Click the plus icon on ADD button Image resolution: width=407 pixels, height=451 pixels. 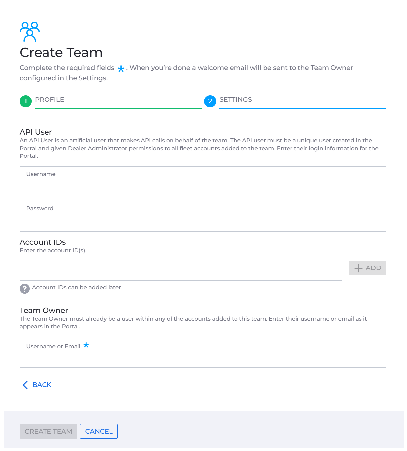[x=359, y=268]
